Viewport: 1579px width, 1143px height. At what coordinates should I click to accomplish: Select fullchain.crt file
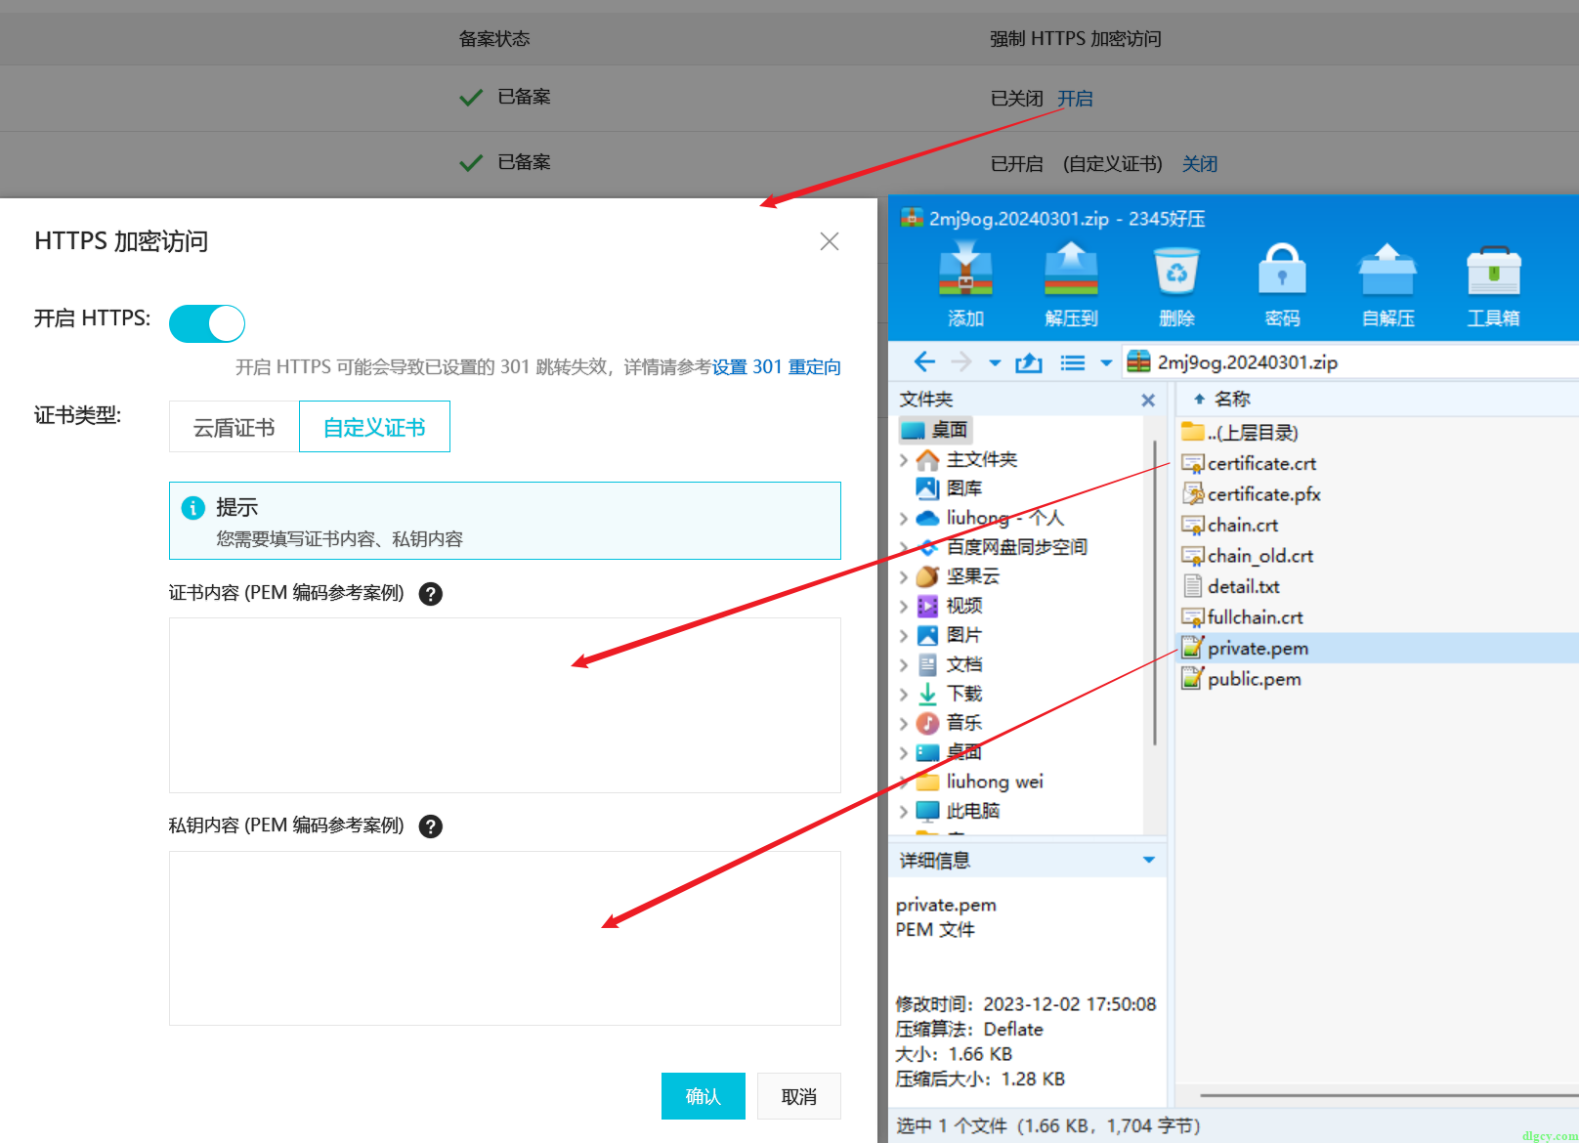1255,617
